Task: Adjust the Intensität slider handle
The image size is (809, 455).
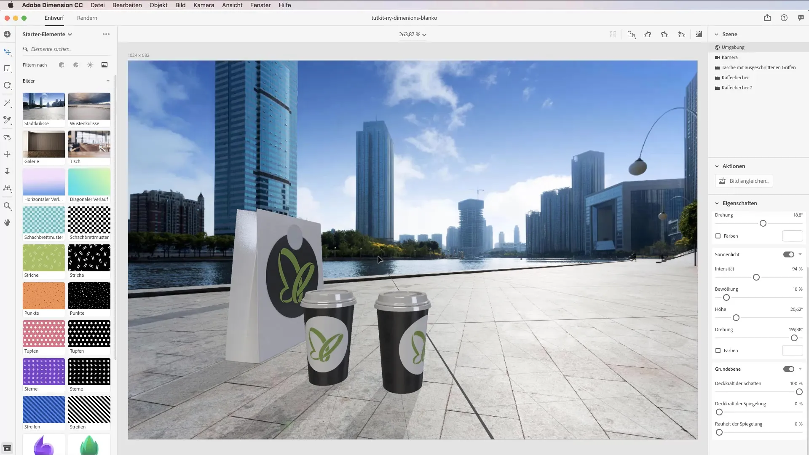Action: (756, 277)
